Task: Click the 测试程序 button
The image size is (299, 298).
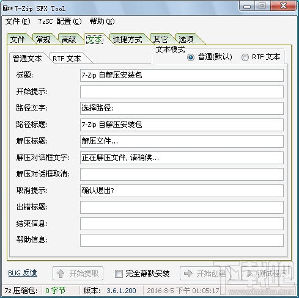Action: pyautogui.click(x=267, y=274)
